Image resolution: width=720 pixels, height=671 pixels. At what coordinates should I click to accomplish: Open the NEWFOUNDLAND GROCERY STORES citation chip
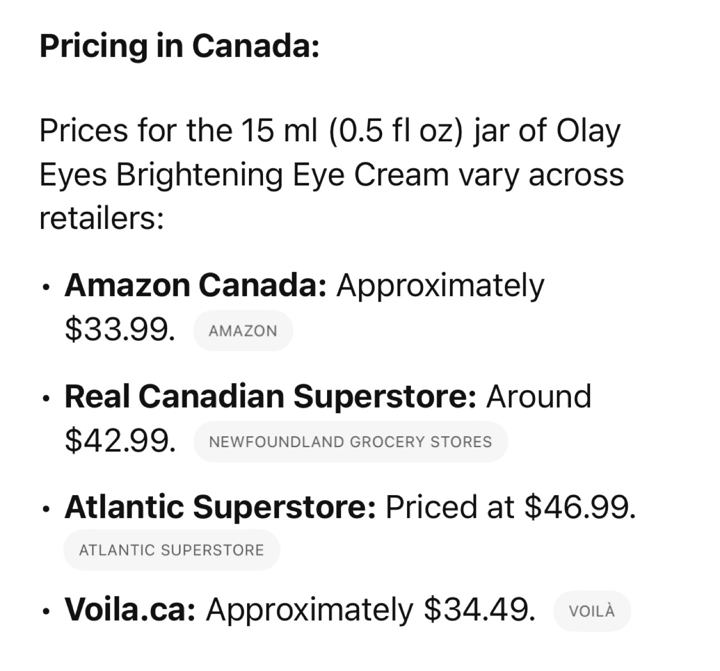350,442
